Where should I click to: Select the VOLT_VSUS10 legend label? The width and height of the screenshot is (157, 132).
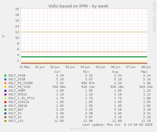coord(19,102)
